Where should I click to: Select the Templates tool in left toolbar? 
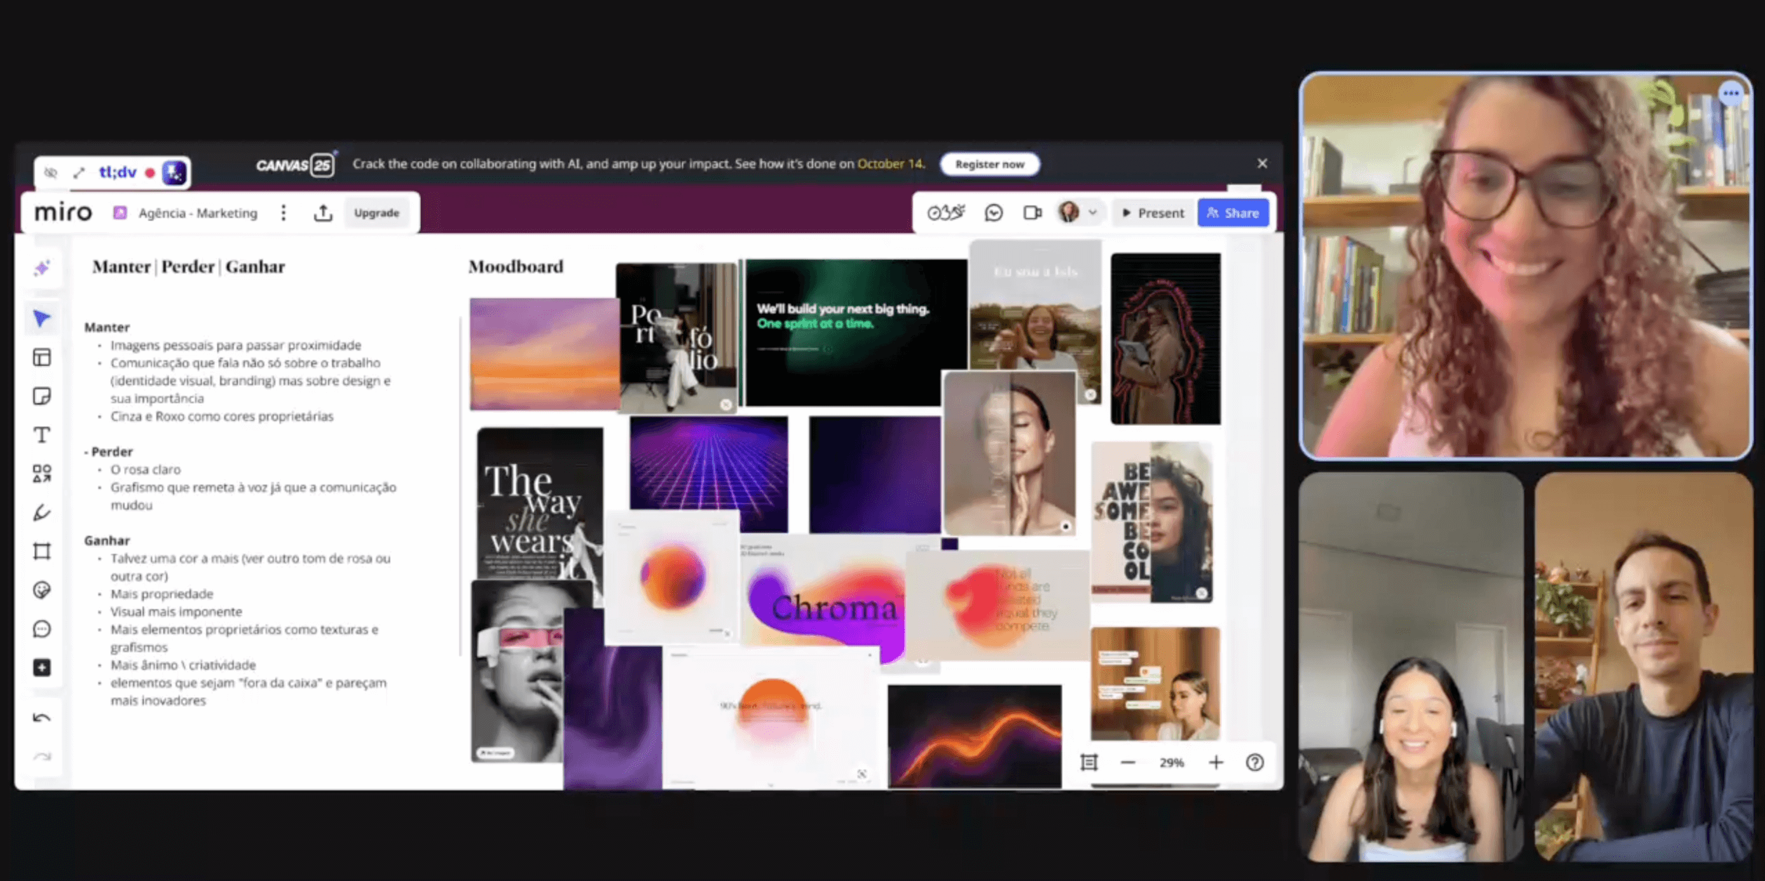click(x=42, y=357)
